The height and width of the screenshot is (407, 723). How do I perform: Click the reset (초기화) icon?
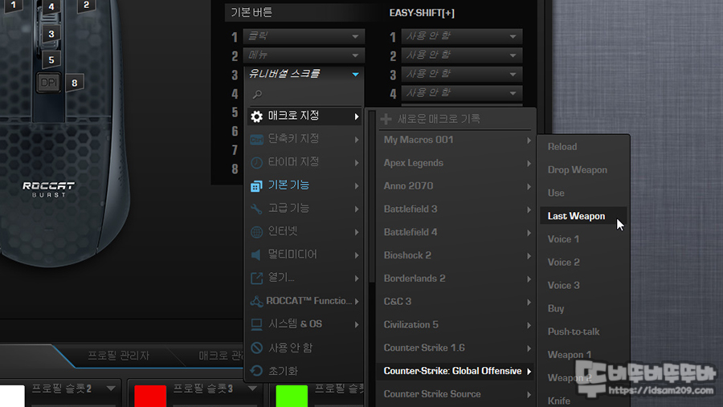(x=256, y=371)
